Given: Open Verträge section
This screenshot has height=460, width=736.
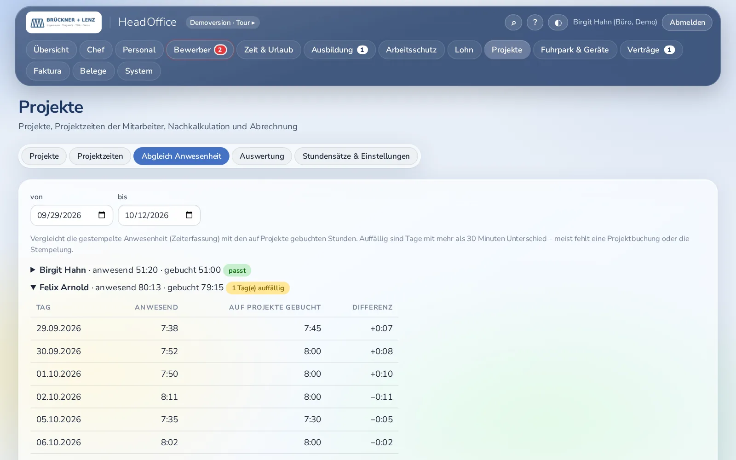Looking at the screenshot, I should tap(651, 50).
